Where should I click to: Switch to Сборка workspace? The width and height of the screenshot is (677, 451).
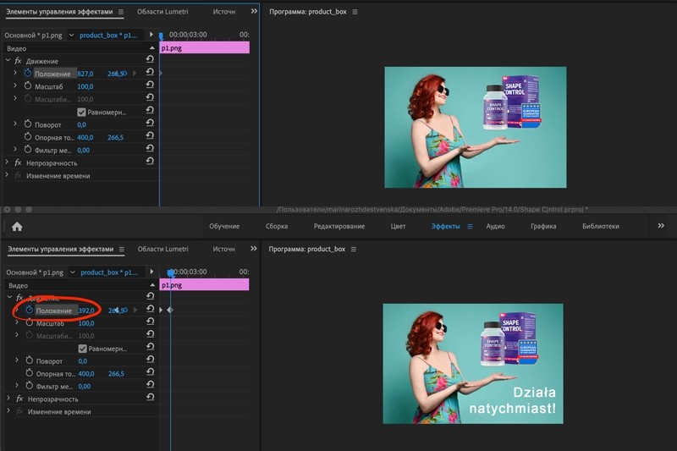(x=277, y=226)
